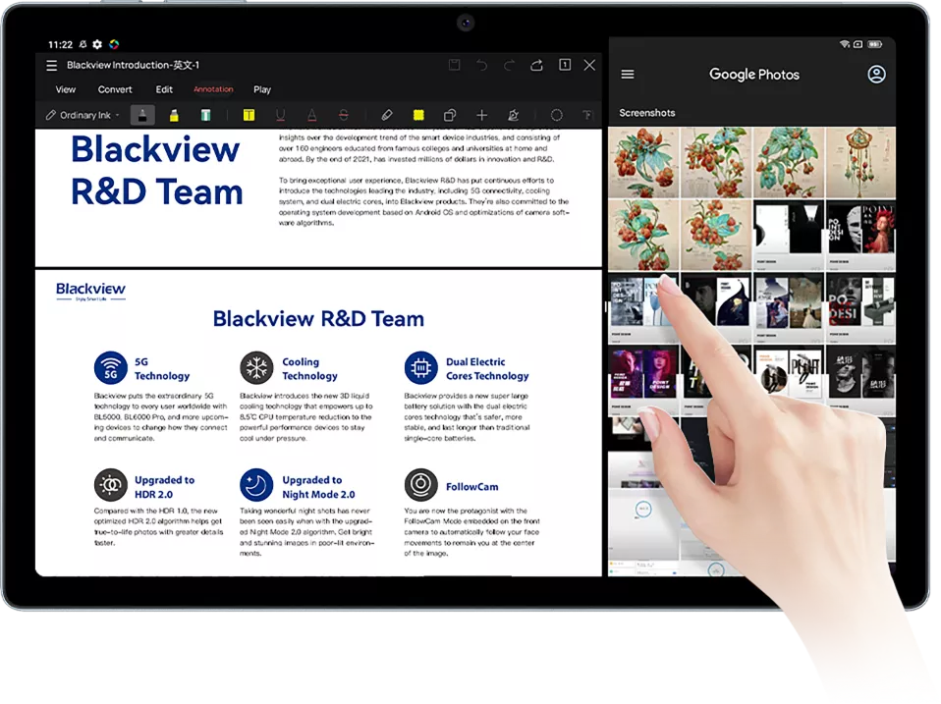Open the document editor hamburger menu
Viewport: 941px width, 704px height.
pyautogui.click(x=52, y=66)
